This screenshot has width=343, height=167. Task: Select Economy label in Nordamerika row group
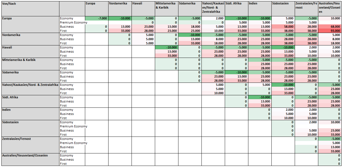[x=67, y=35]
